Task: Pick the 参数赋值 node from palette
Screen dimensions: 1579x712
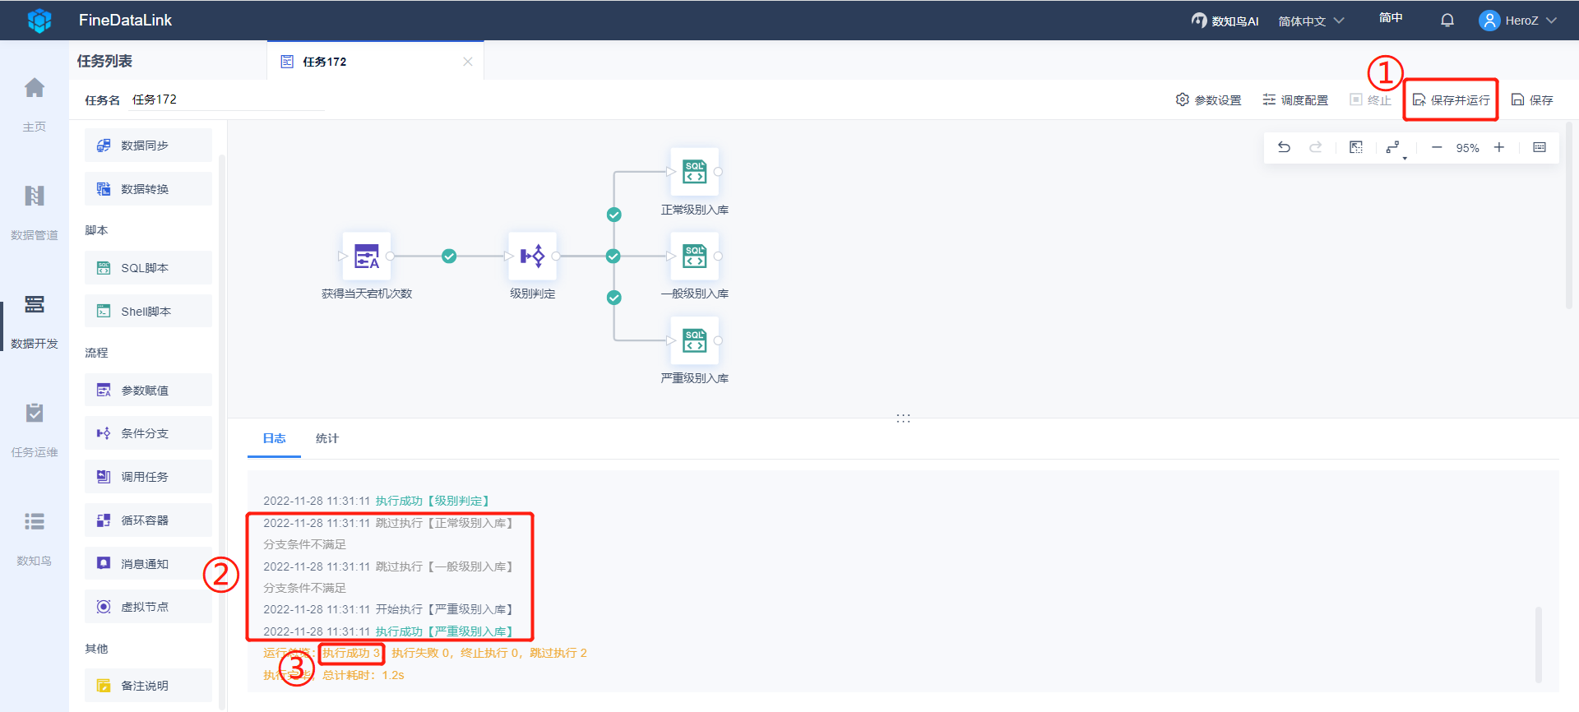Action: [x=148, y=391]
